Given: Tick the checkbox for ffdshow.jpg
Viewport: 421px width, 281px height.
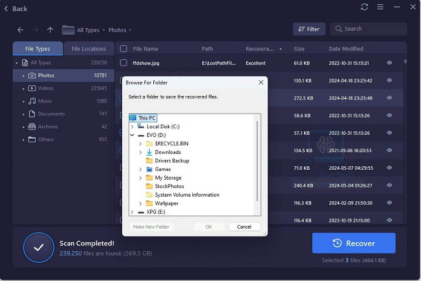Looking at the screenshot, I should coord(123,63).
